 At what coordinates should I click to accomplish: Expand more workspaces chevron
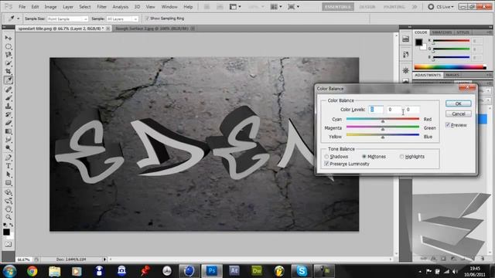[415, 7]
